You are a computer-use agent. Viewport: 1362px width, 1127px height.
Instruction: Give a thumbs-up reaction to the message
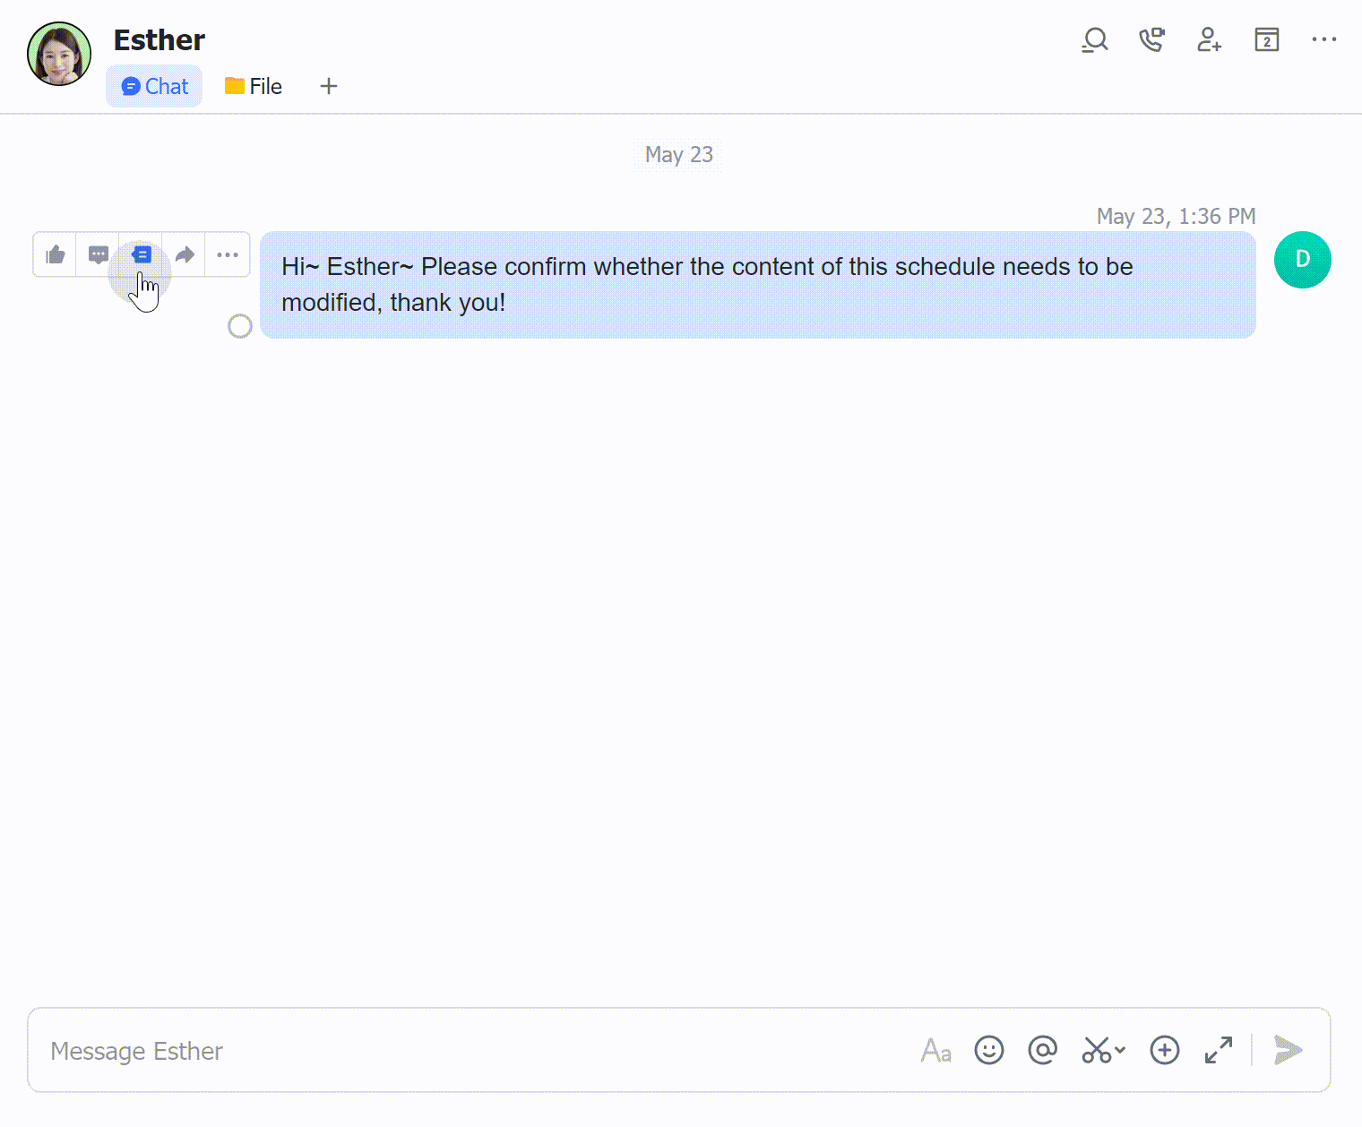coord(55,254)
